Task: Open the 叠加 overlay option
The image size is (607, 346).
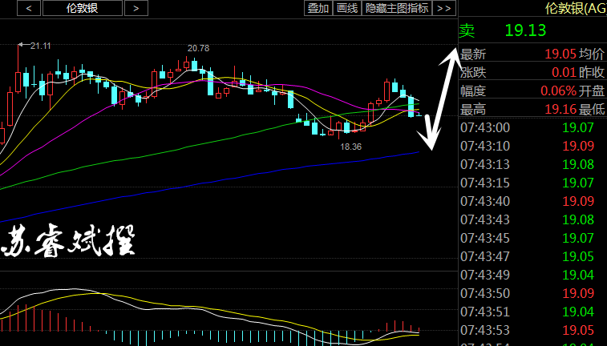Action: pos(318,8)
